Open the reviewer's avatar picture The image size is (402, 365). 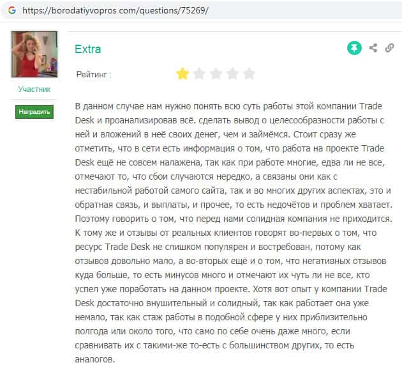tap(34, 54)
